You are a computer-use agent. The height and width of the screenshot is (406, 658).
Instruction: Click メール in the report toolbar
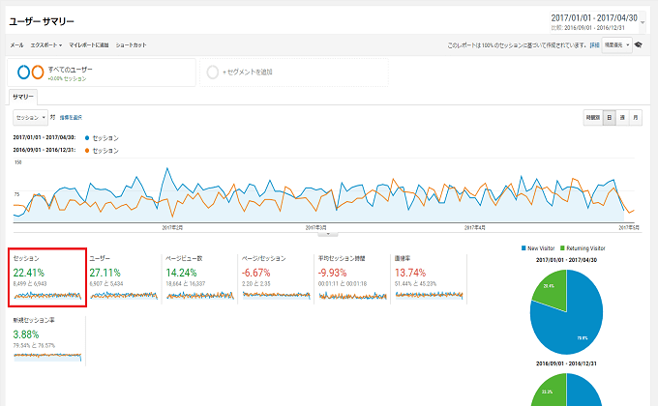pyautogui.click(x=16, y=44)
